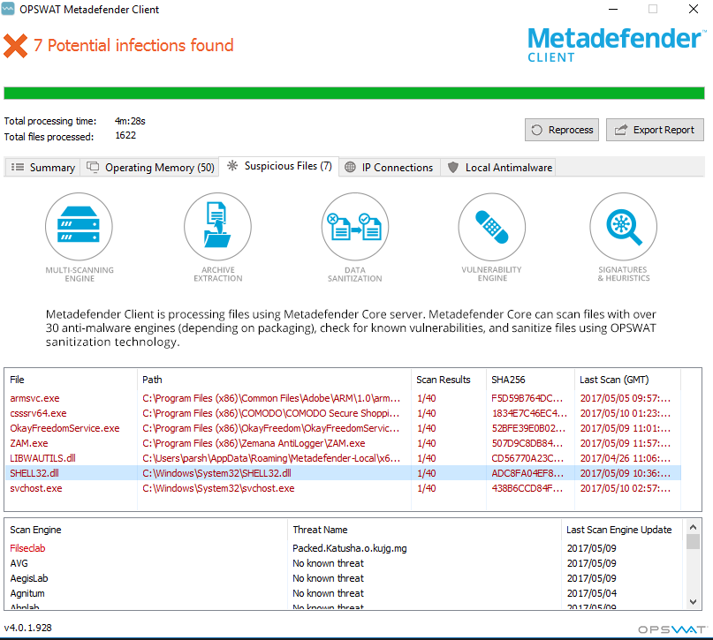Click the red X infections icon
Screen dimensions: 713x640
click(15, 46)
